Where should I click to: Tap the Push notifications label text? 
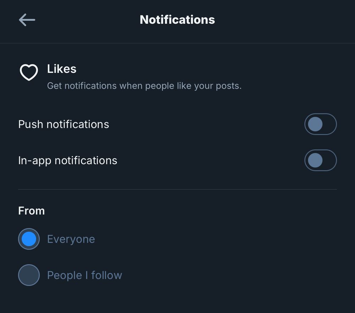tap(64, 124)
